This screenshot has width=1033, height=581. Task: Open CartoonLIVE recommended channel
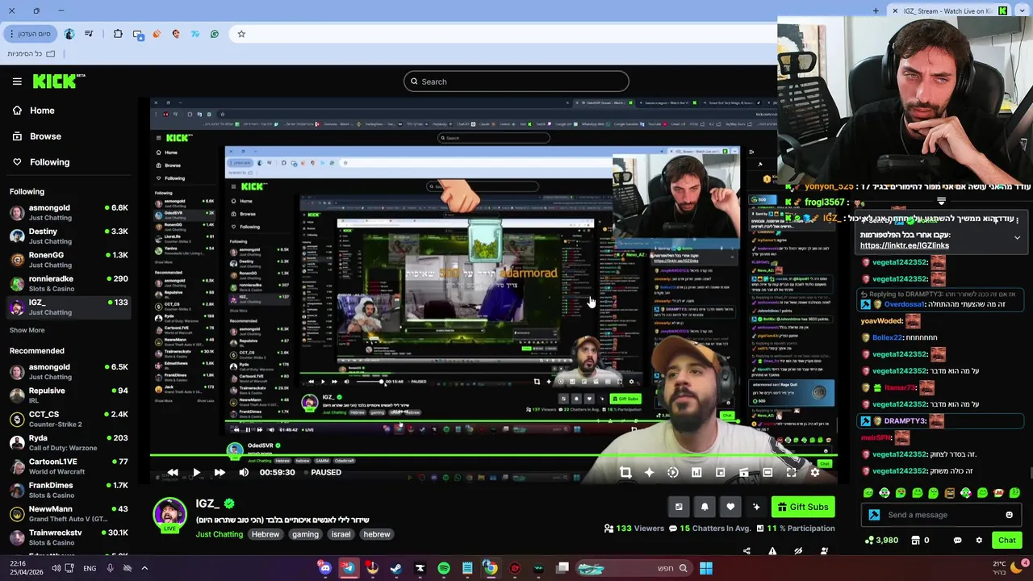(69, 466)
